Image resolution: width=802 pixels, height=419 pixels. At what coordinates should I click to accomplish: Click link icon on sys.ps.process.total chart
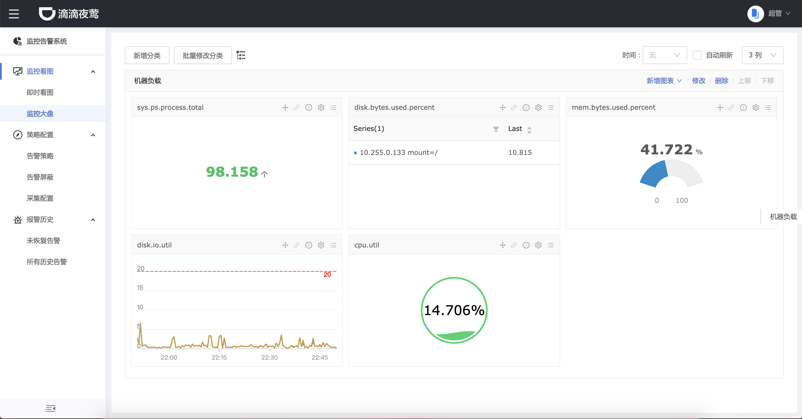[x=297, y=107]
